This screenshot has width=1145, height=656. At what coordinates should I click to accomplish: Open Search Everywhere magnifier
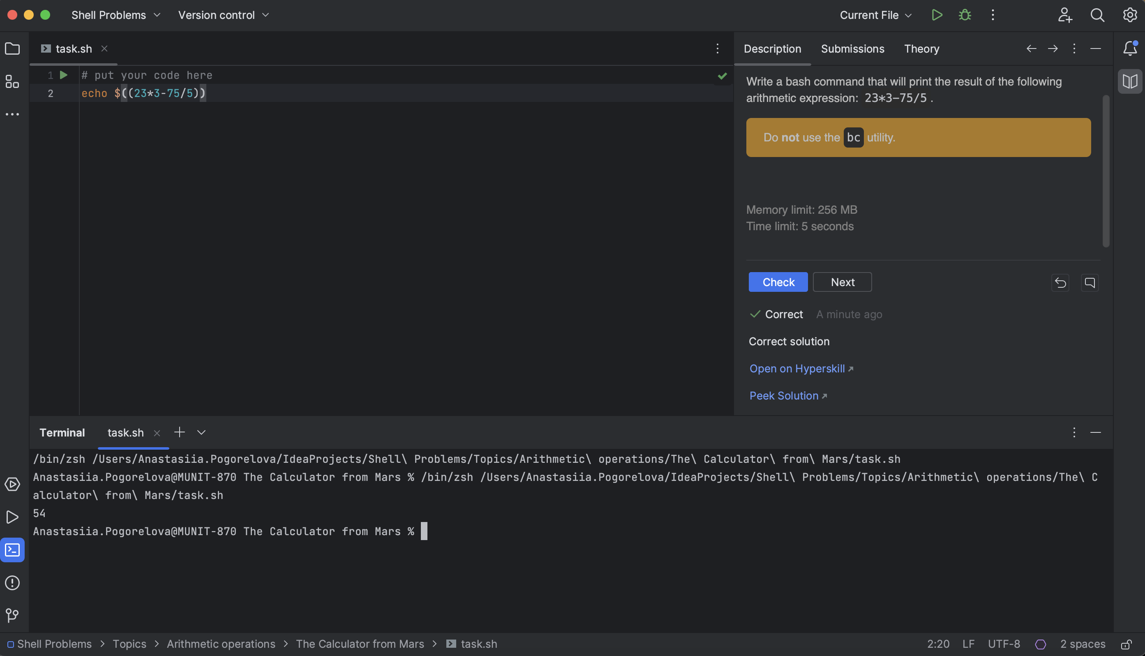click(x=1097, y=15)
